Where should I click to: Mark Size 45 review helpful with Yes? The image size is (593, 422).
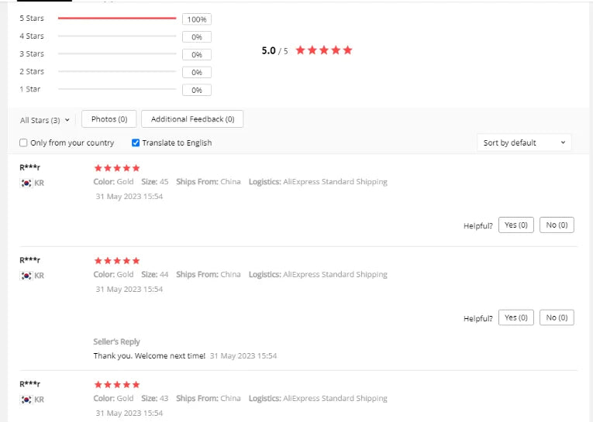(515, 225)
